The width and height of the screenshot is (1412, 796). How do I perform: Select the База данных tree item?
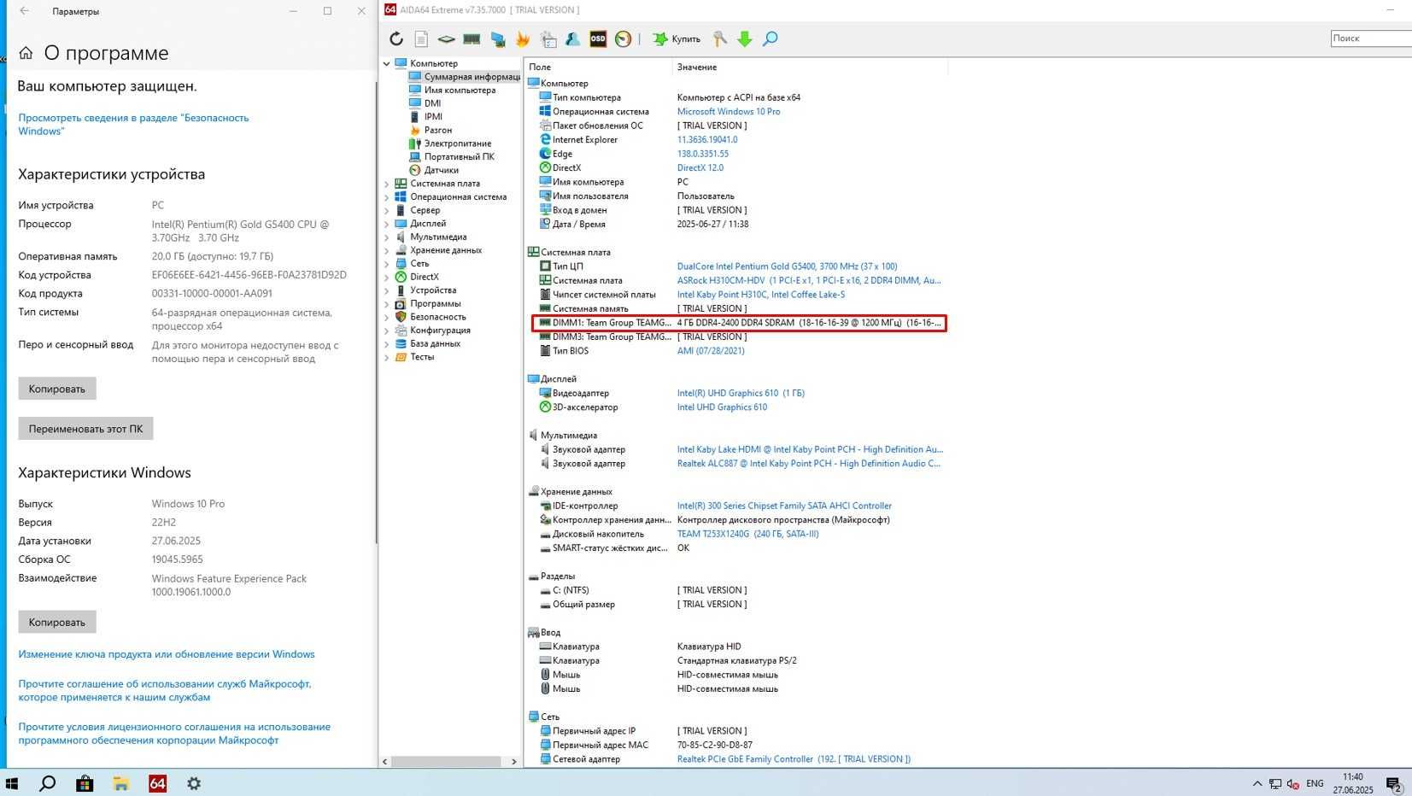427,343
